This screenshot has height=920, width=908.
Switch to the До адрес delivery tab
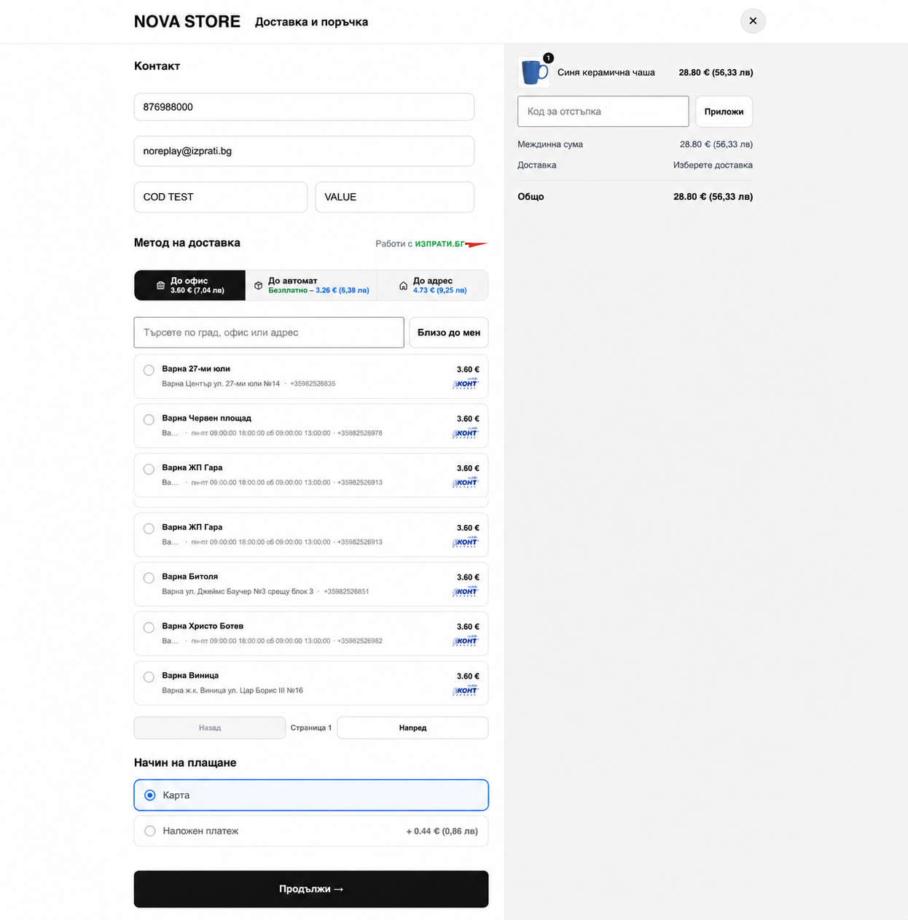point(433,285)
